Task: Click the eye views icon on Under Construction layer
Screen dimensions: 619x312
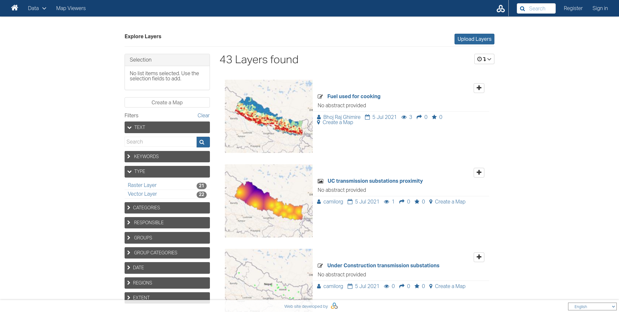Action: [386, 286]
